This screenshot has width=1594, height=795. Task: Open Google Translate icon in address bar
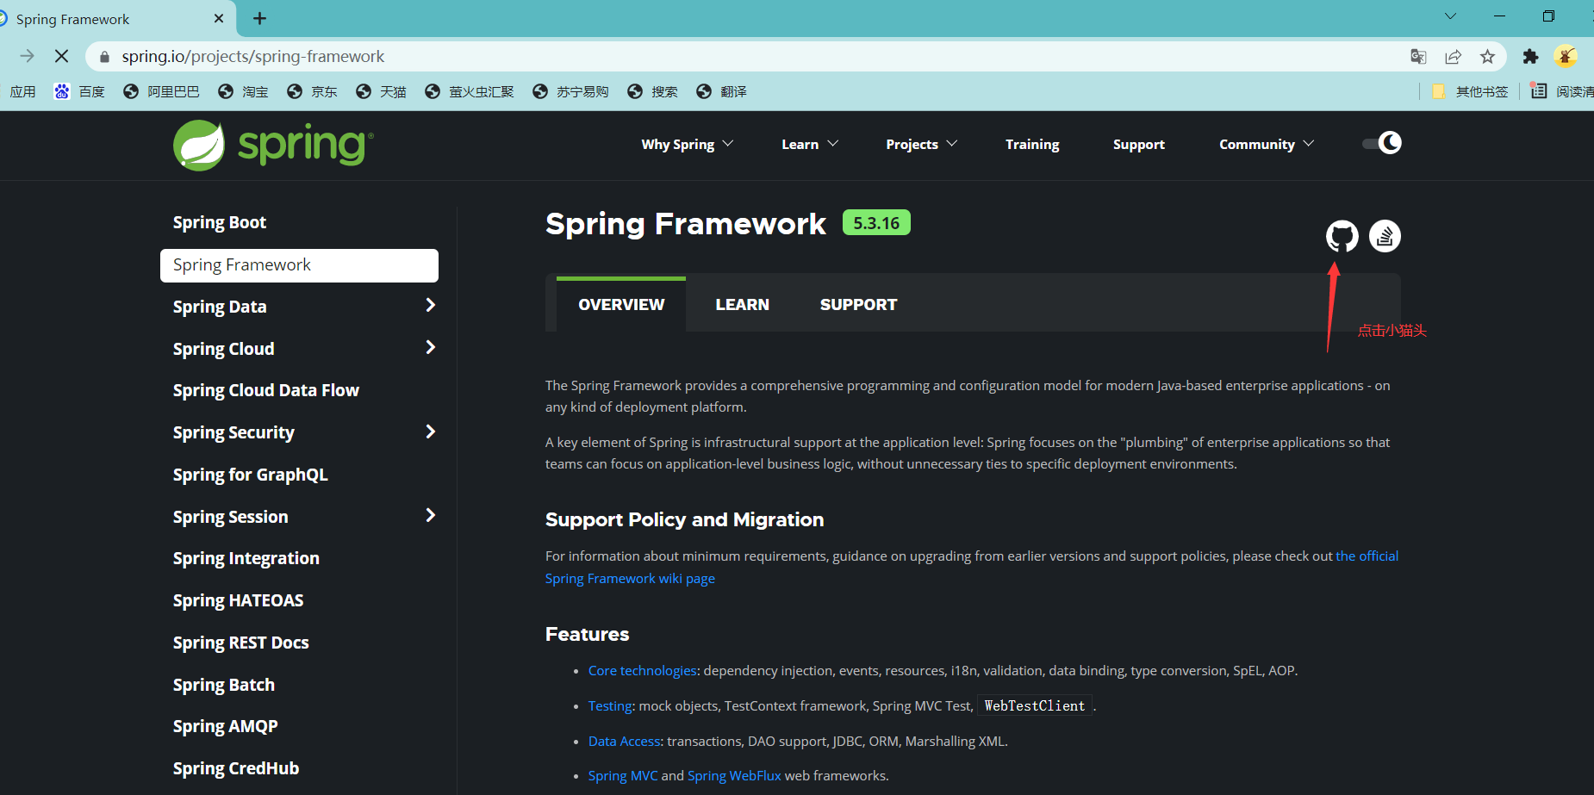1418,57
